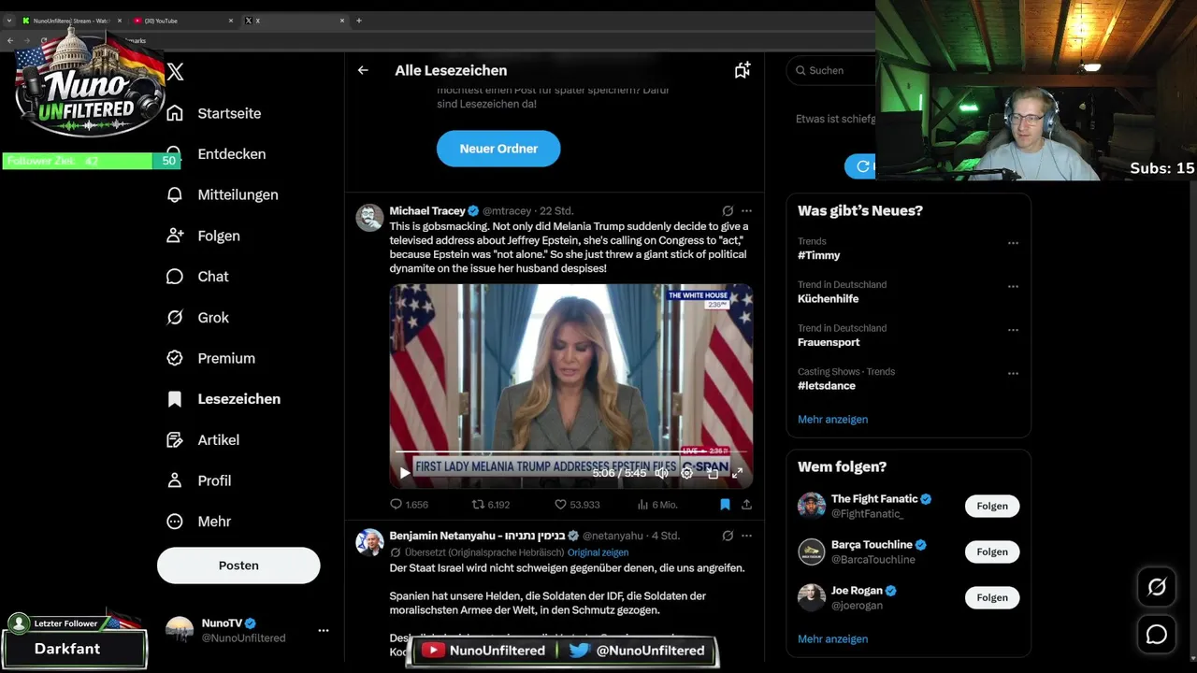The image size is (1197, 673).
Task: View analytics of 6 Mio. views
Action: point(656,505)
